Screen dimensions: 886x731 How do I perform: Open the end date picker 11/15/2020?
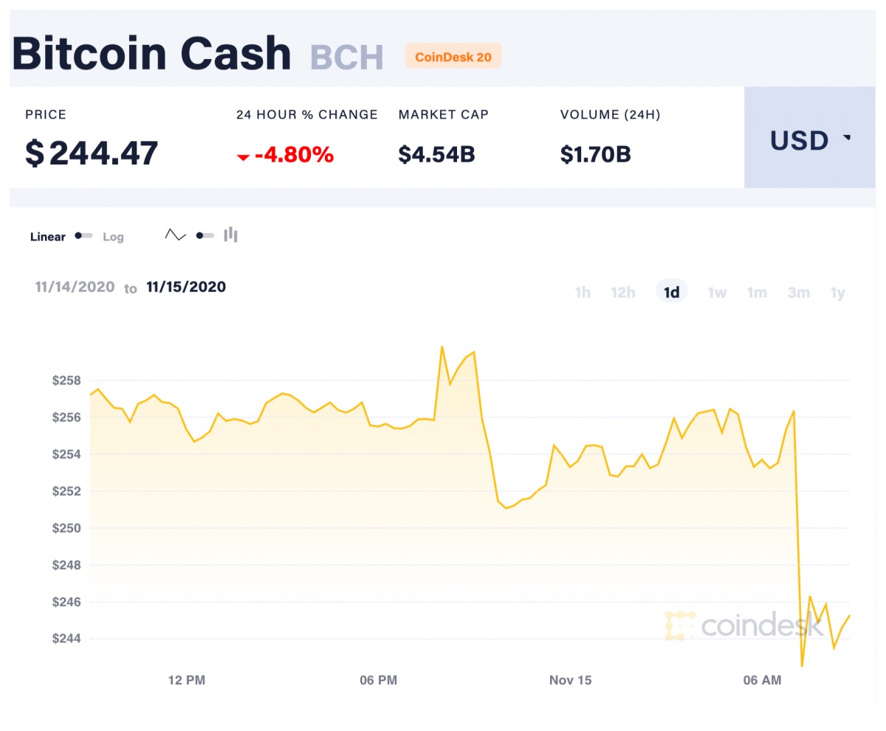[x=185, y=287]
